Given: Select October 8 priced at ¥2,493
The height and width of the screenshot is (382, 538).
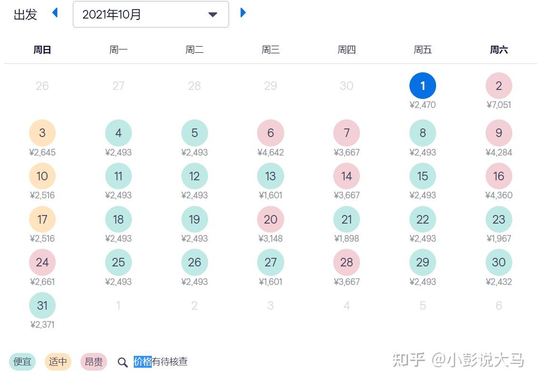Looking at the screenshot, I should [x=422, y=133].
